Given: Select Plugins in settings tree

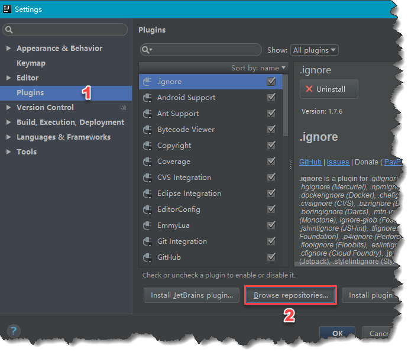Looking at the screenshot, I should pyautogui.click(x=66, y=93).
